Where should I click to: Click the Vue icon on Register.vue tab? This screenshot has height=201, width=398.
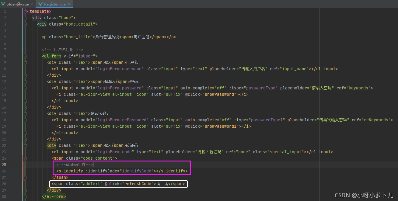tap(40, 4)
